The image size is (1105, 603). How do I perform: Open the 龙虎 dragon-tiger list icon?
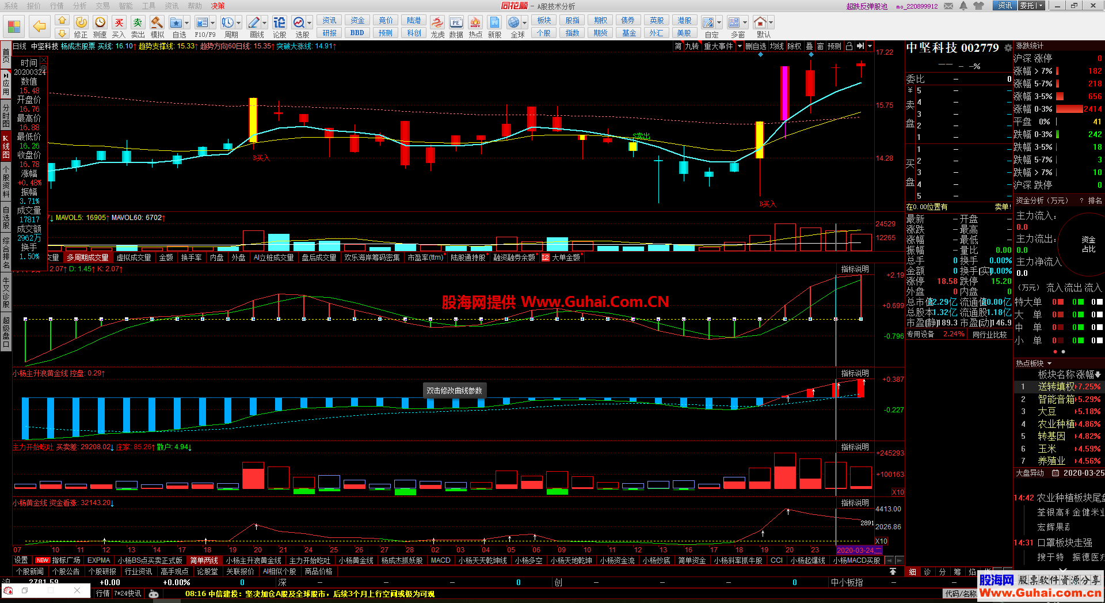tap(437, 22)
